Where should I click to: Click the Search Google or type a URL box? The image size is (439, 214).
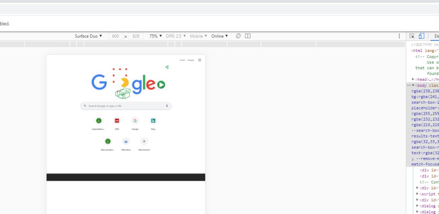(126, 106)
